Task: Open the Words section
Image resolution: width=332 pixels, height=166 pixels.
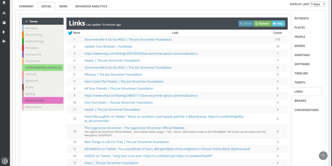Action: [x=300, y=46]
